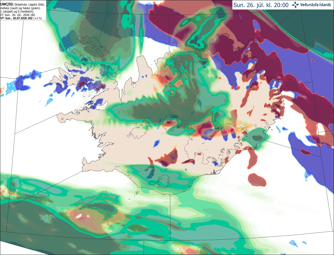
Task: Click the Veðurstofa Íslands logo icon
Action: coord(296,5)
